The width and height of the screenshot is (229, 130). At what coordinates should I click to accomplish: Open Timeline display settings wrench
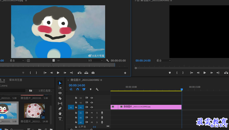click(x=97, y=89)
